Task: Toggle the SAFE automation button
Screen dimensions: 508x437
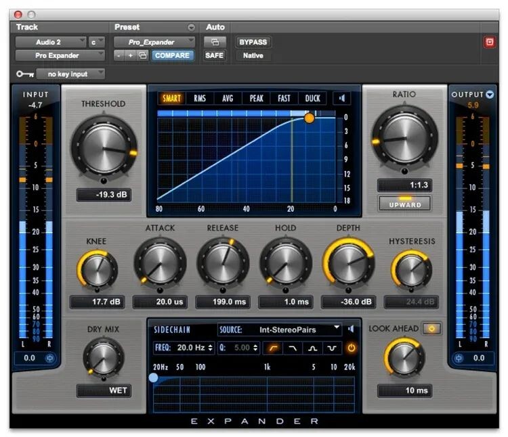Action: coord(214,55)
